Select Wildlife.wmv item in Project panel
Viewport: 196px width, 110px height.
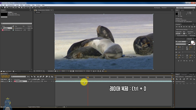(7, 30)
